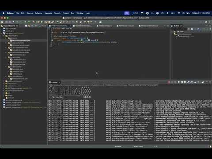Viewport: 212px width, 159px height.
Task: Switch to the PetStoreApplication.java editor tab
Action: tap(59, 26)
